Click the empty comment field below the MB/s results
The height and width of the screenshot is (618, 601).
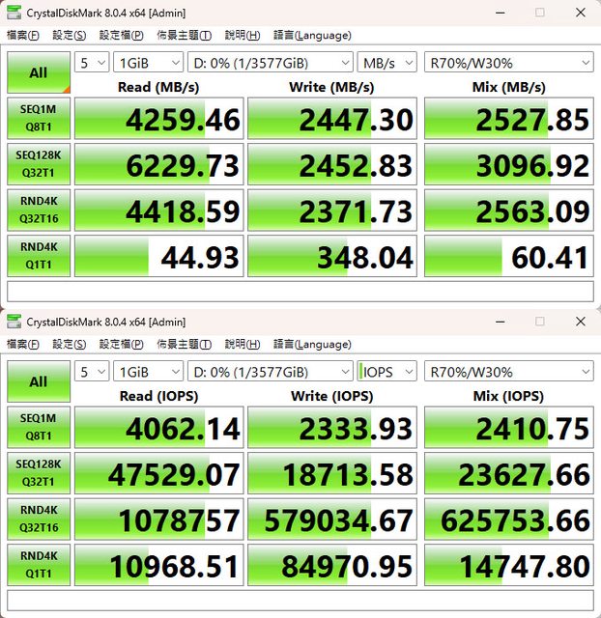point(300,291)
